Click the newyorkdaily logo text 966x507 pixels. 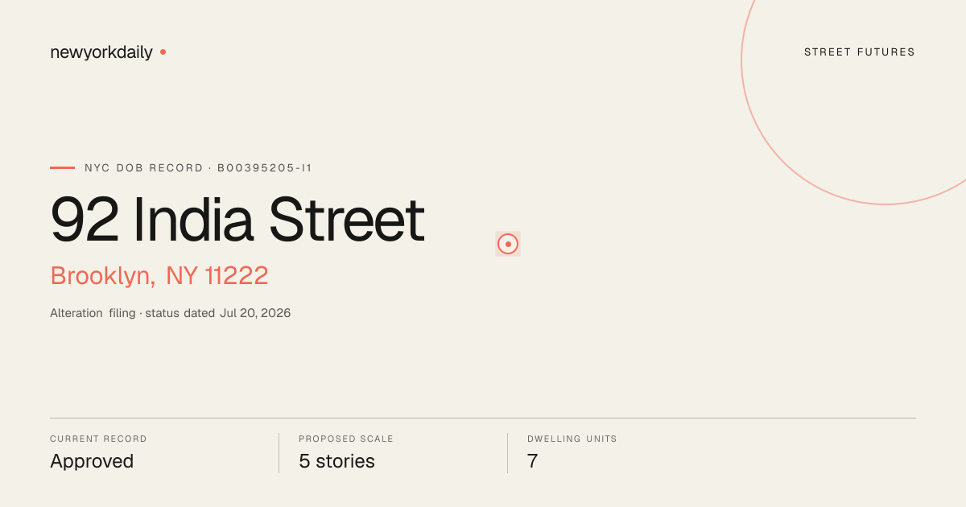(x=101, y=52)
